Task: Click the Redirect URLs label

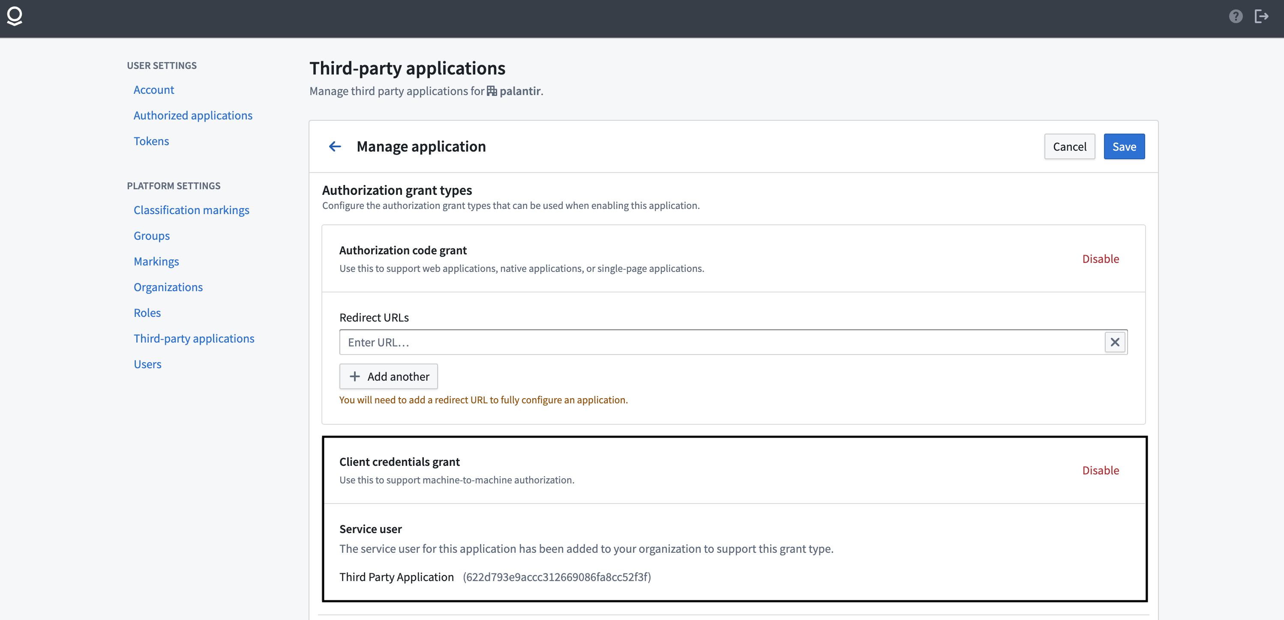Action: (374, 318)
